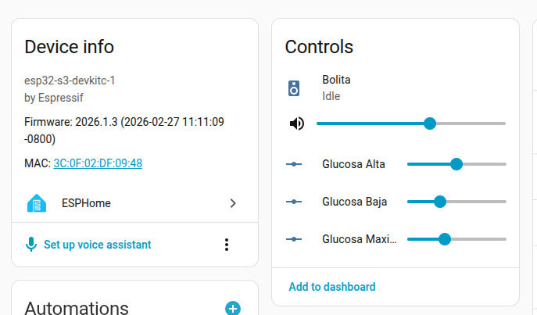The height and width of the screenshot is (315, 537).
Task: Open the three-dot device menu
Action: (x=227, y=245)
